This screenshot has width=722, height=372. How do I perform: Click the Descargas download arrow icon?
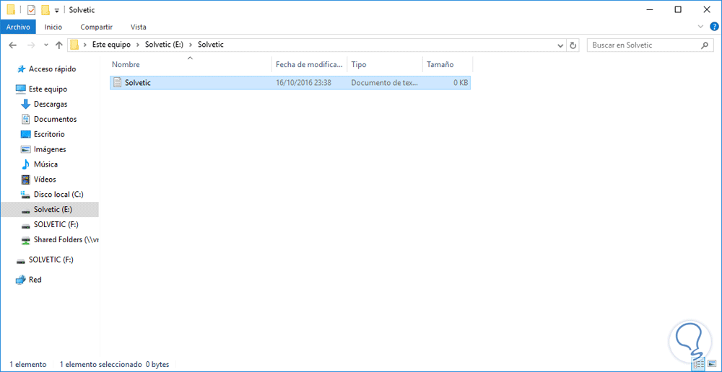click(26, 105)
